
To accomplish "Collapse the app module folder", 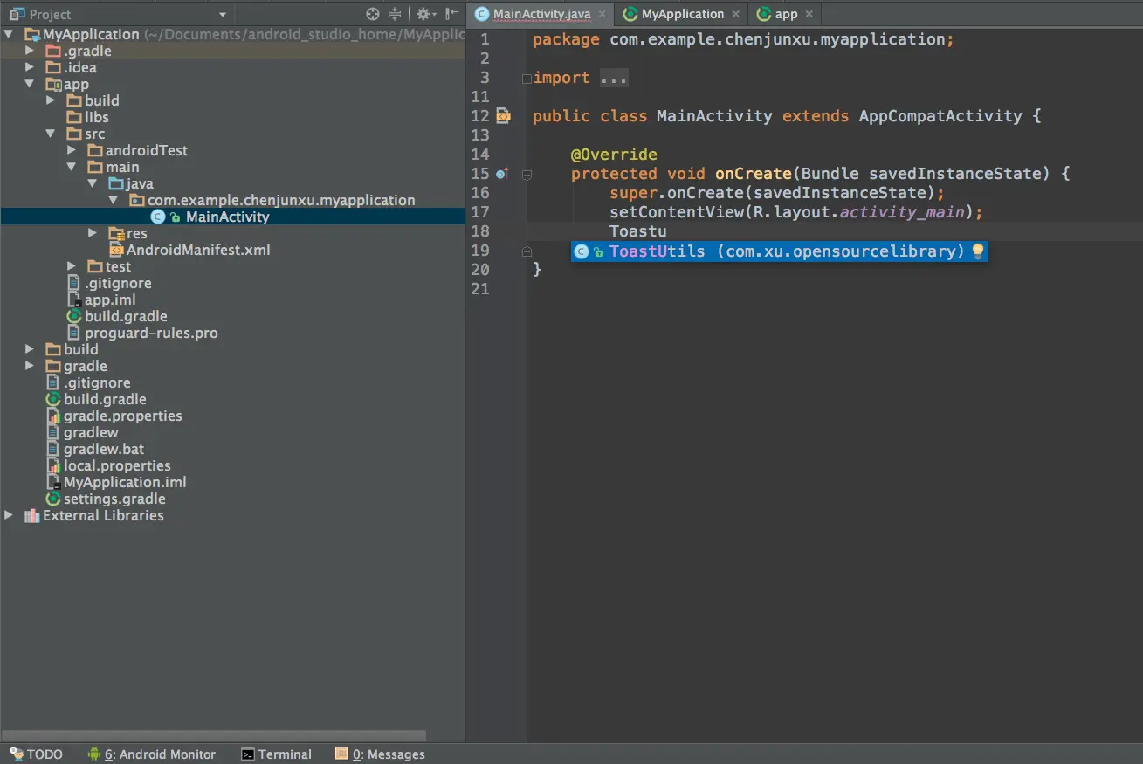I will coord(30,84).
